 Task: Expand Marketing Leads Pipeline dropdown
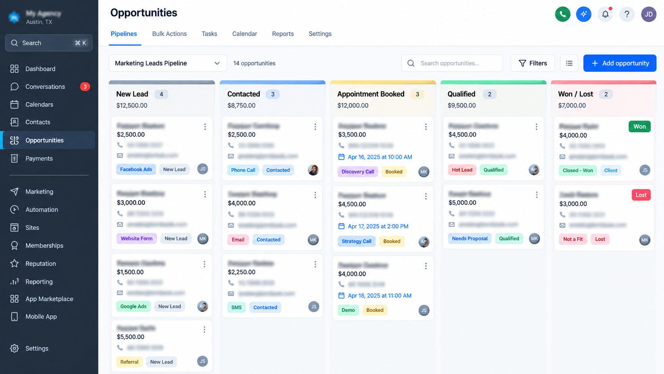point(168,63)
